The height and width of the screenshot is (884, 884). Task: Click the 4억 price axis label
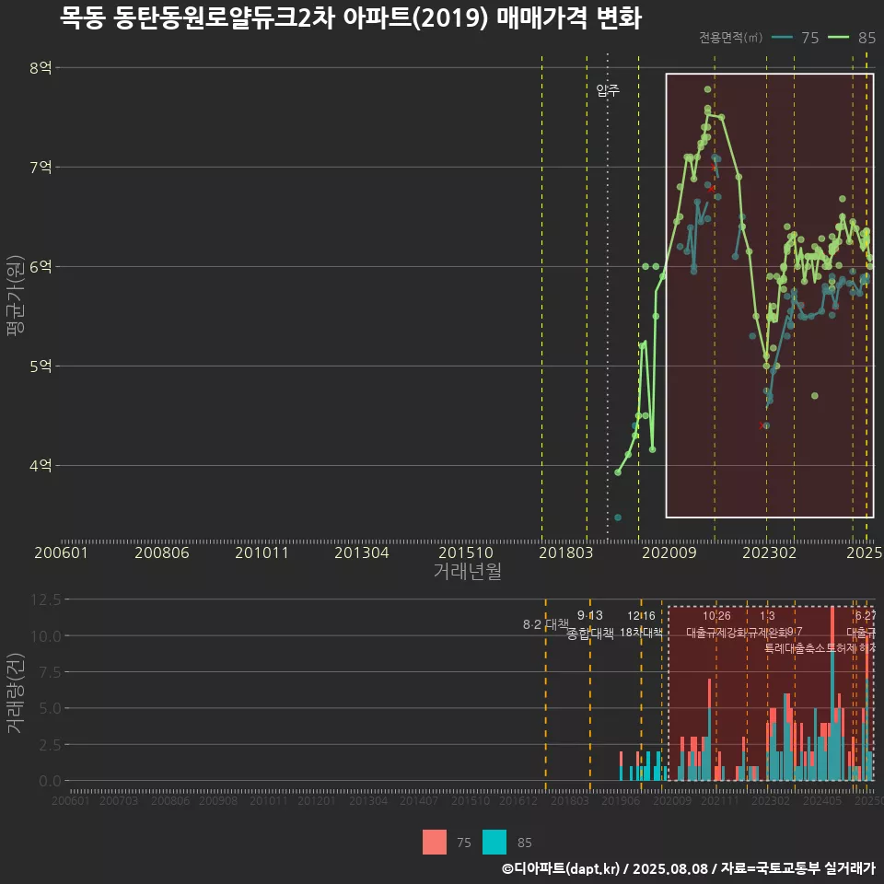pos(41,465)
